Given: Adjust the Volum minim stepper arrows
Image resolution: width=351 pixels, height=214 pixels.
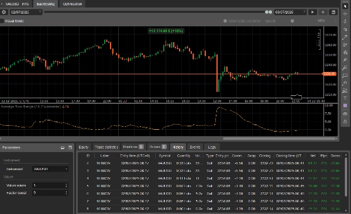Looking at the screenshot, I should [x=66, y=185].
